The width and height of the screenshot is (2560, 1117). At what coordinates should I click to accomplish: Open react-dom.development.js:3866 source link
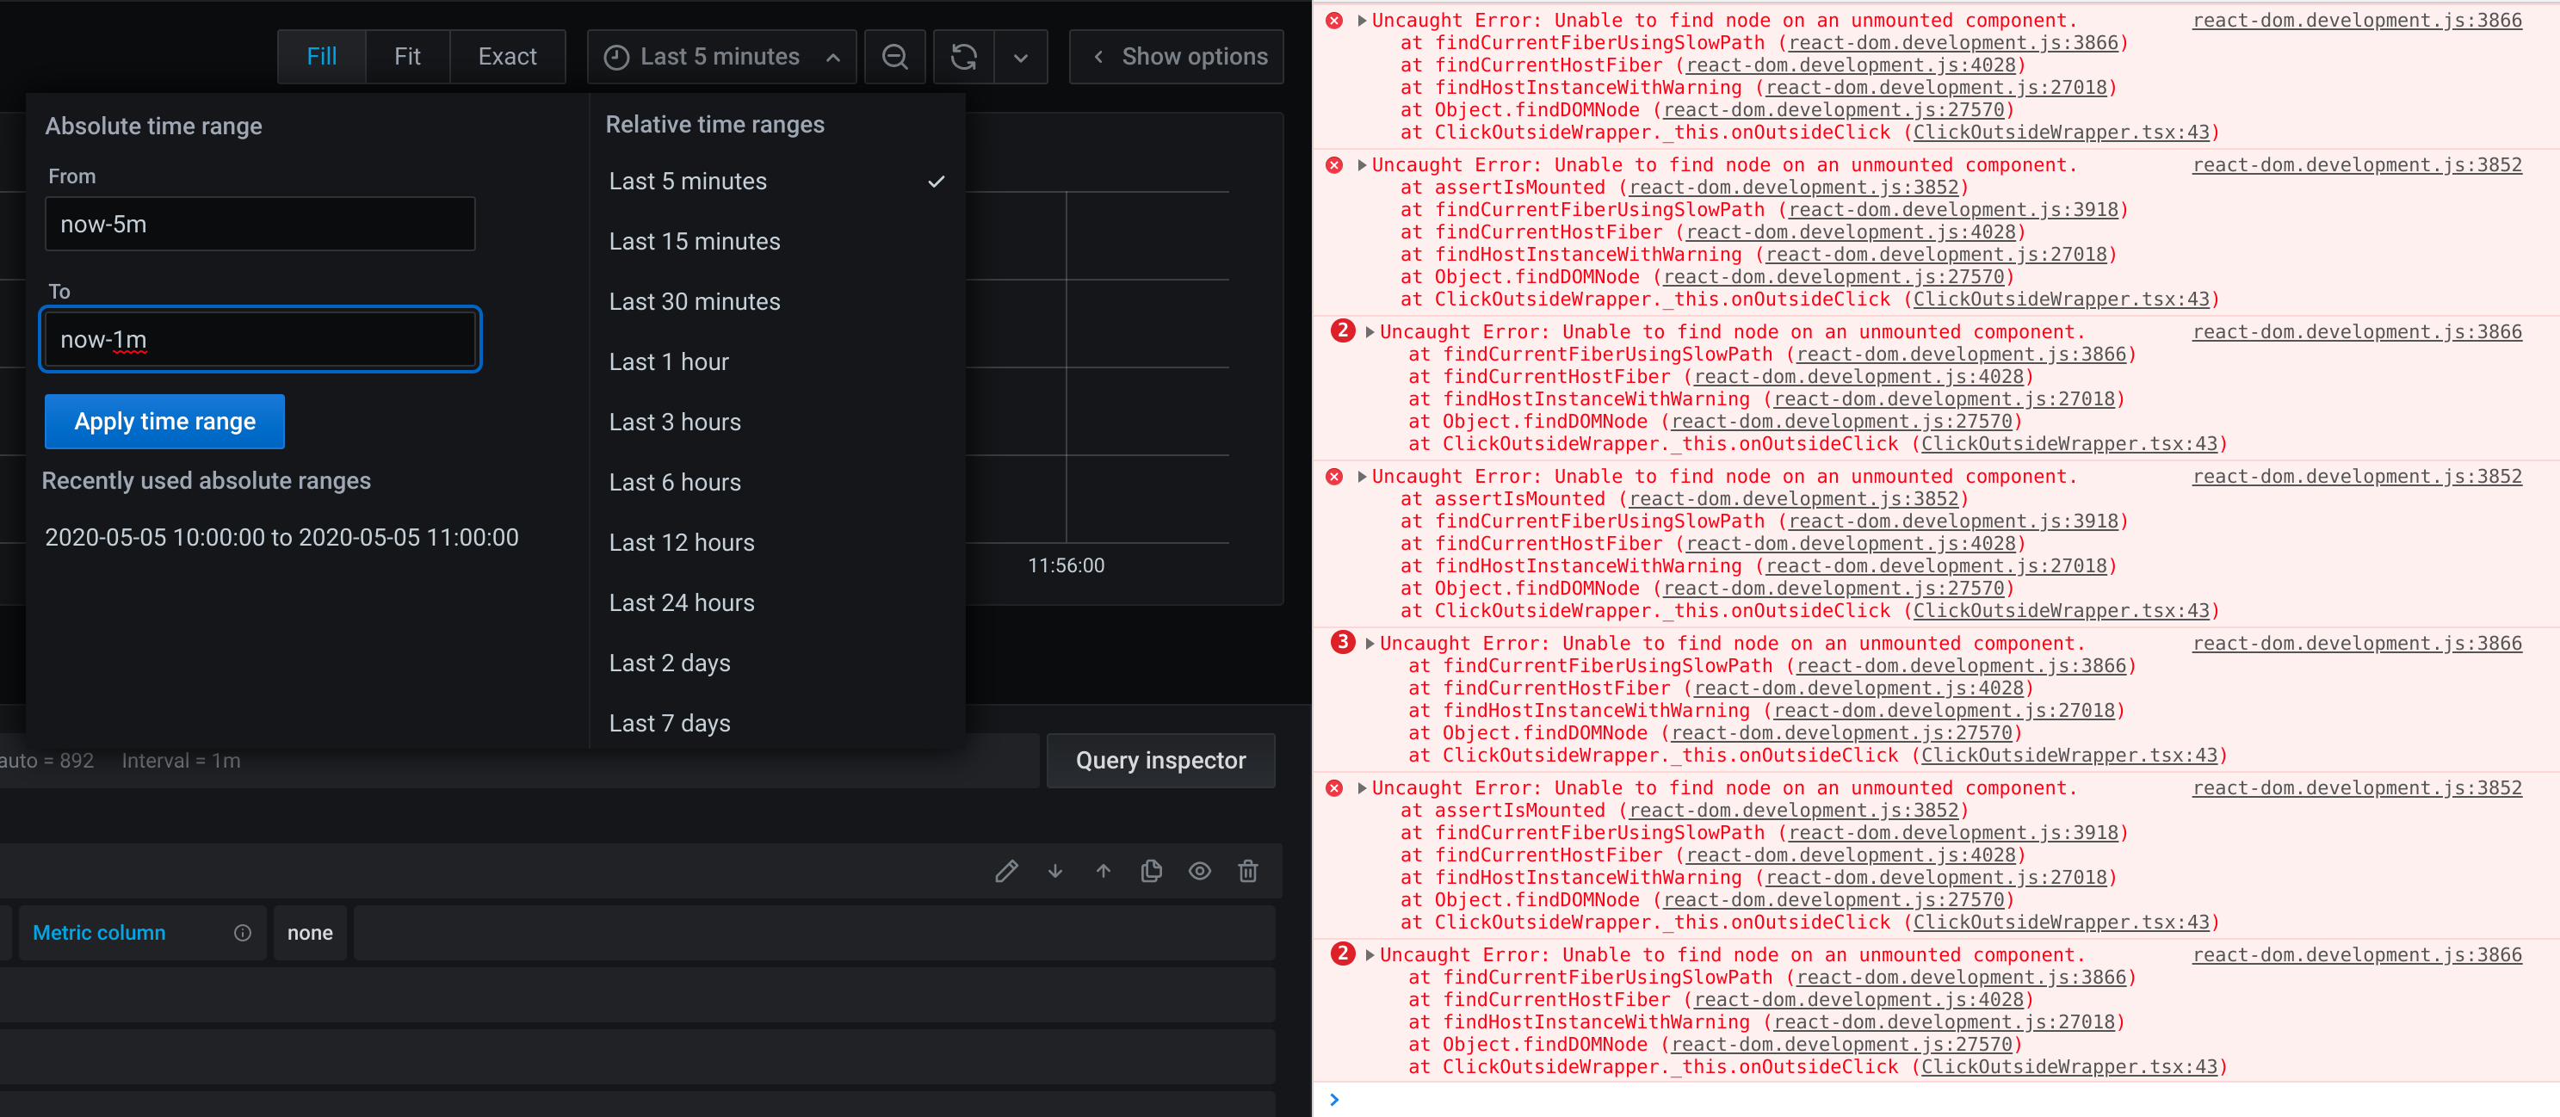point(2355,20)
